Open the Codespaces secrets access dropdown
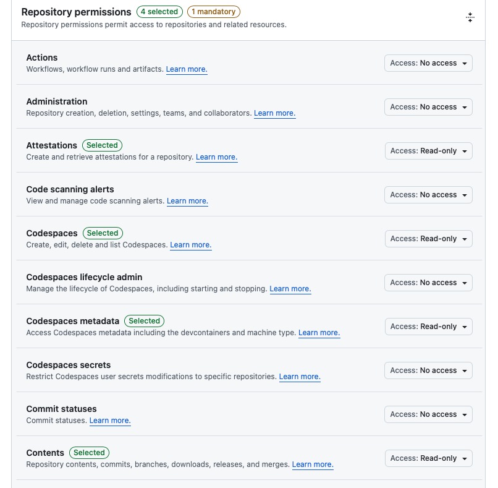The image size is (498, 488). coord(428,370)
